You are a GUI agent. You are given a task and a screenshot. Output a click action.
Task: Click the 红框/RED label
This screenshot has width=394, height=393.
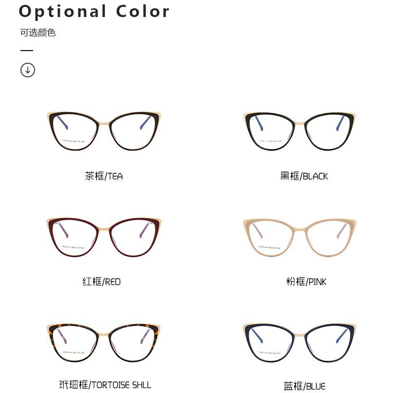click(x=101, y=282)
